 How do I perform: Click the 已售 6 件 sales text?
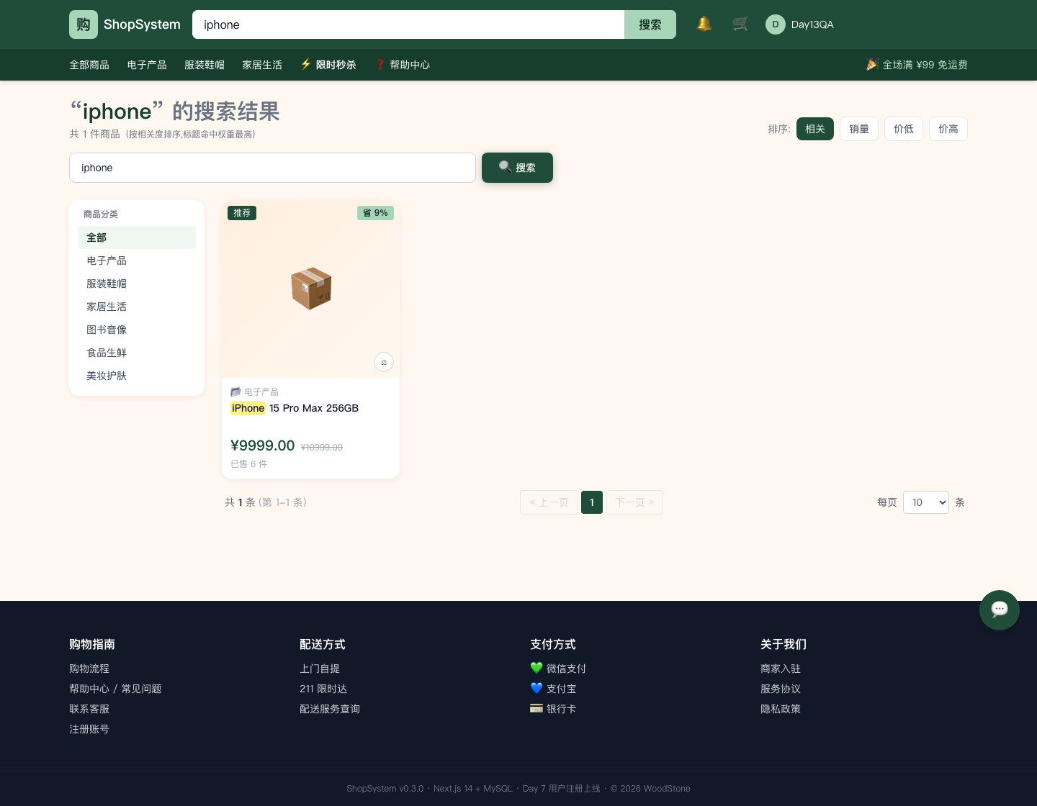point(249,464)
